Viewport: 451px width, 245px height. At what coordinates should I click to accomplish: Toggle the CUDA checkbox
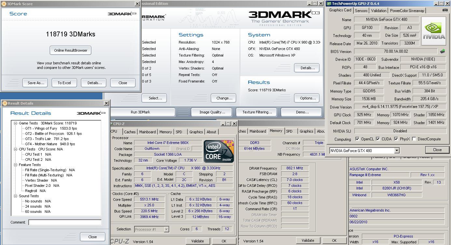click(x=378, y=139)
